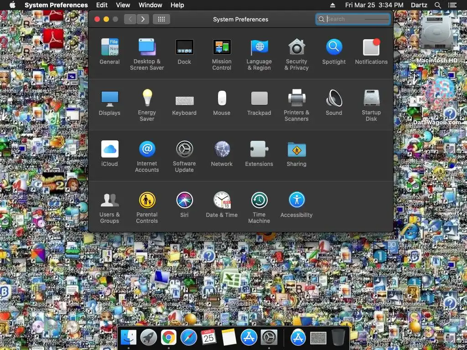Open Finder from the Dock
Image resolution: width=467 pixels, height=350 pixels.
(128, 338)
